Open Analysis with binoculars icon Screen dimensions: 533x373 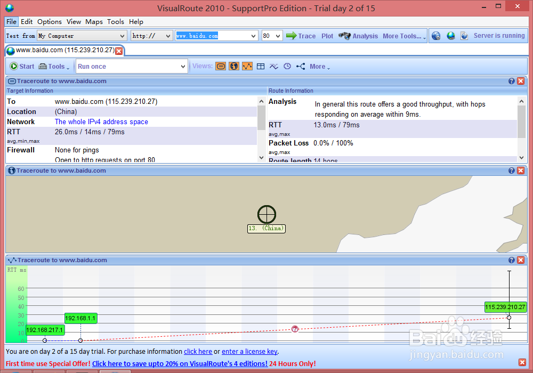(x=358, y=36)
